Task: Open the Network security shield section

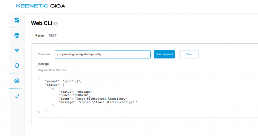Action: click(x=17, y=66)
